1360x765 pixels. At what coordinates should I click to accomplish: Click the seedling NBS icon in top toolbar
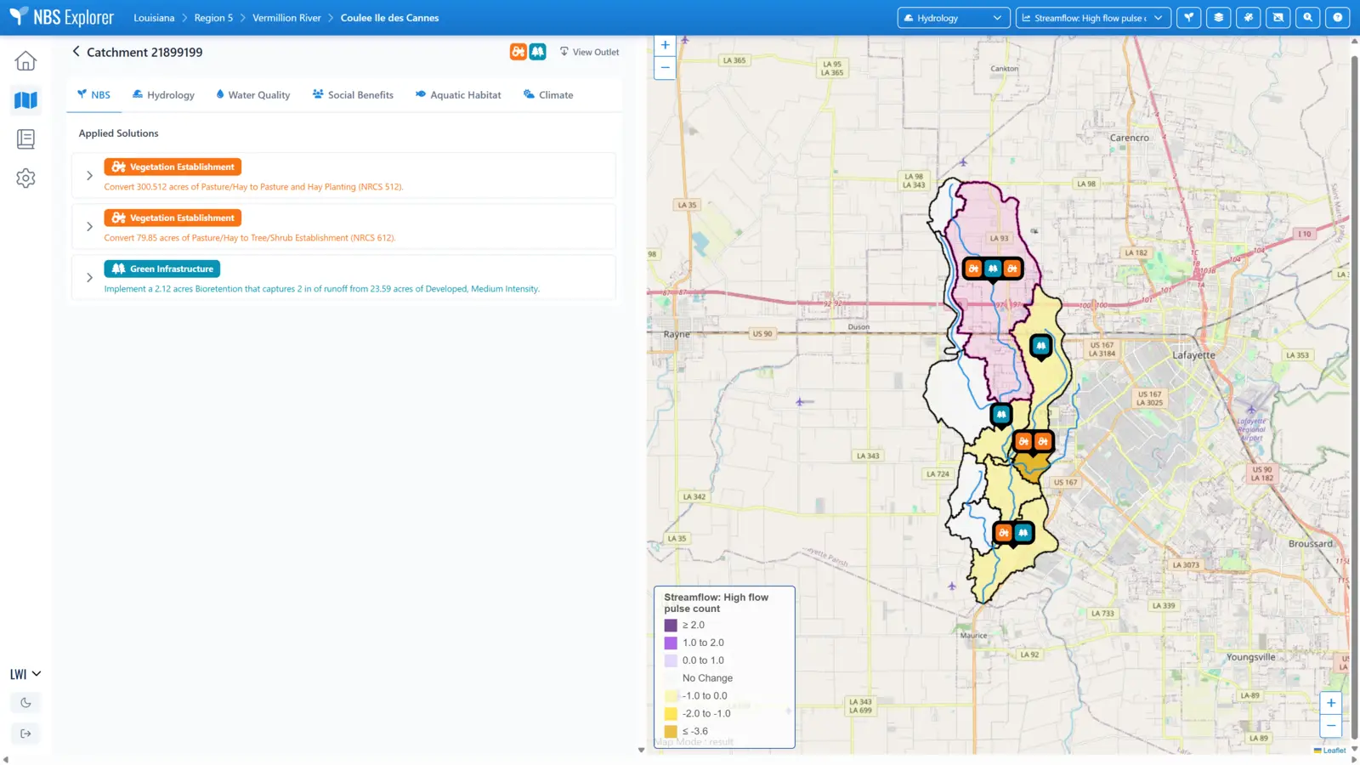[x=1188, y=18]
